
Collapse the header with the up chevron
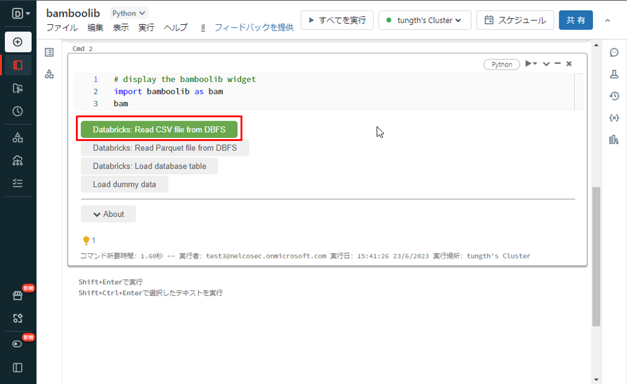(607, 21)
